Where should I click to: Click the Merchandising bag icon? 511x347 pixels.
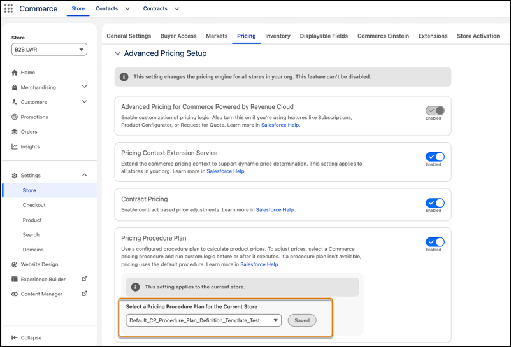(x=15, y=87)
